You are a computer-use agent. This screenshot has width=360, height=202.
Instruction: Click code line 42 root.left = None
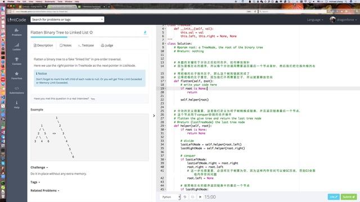[x=200, y=178]
